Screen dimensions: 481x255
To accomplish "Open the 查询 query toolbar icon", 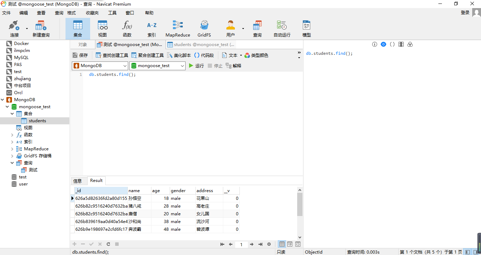I will pyautogui.click(x=257, y=29).
